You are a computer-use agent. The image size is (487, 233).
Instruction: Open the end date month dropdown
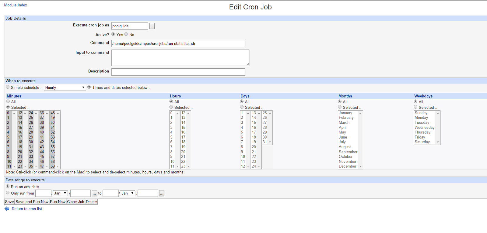tap(128, 193)
